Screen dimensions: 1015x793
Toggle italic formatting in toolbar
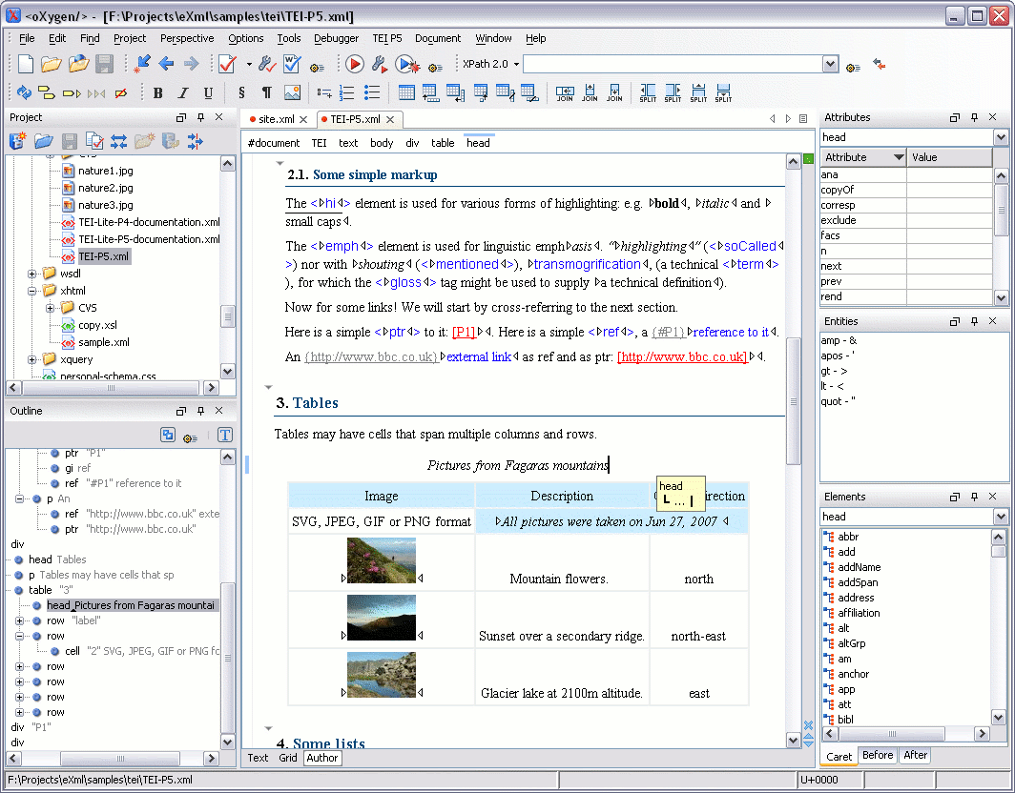pos(183,92)
